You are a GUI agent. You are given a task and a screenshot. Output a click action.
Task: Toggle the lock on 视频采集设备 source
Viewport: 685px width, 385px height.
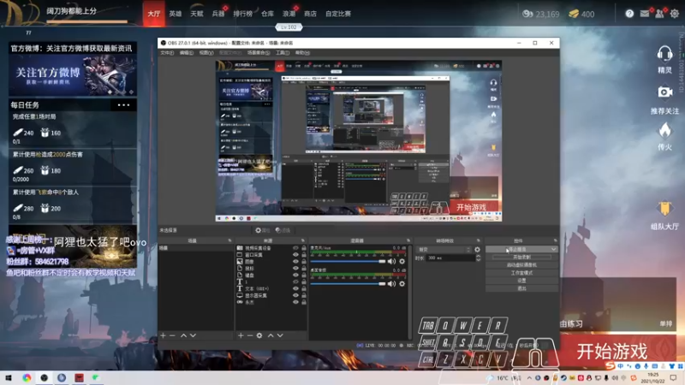(x=304, y=248)
